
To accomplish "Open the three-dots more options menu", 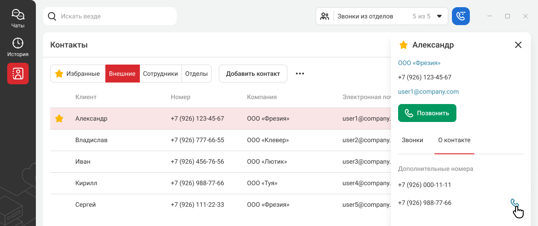I will (300, 74).
